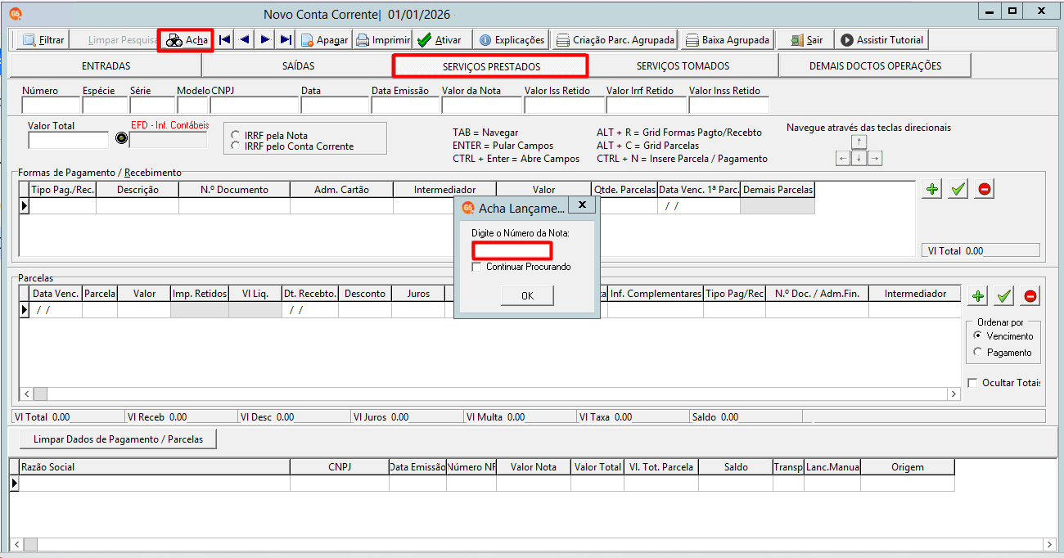Select the IRRF pela Nota radio option
This screenshot has height=558, width=1064.
237,136
